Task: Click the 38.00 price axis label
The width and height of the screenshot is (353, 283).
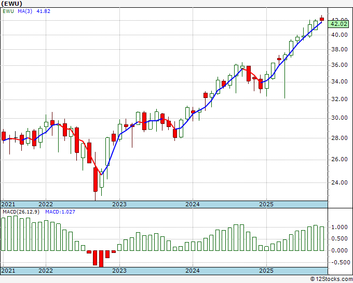Action: [x=340, y=49]
